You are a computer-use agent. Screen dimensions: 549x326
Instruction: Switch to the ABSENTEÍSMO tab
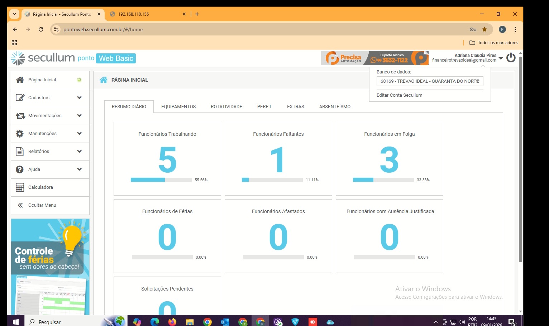click(x=335, y=107)
